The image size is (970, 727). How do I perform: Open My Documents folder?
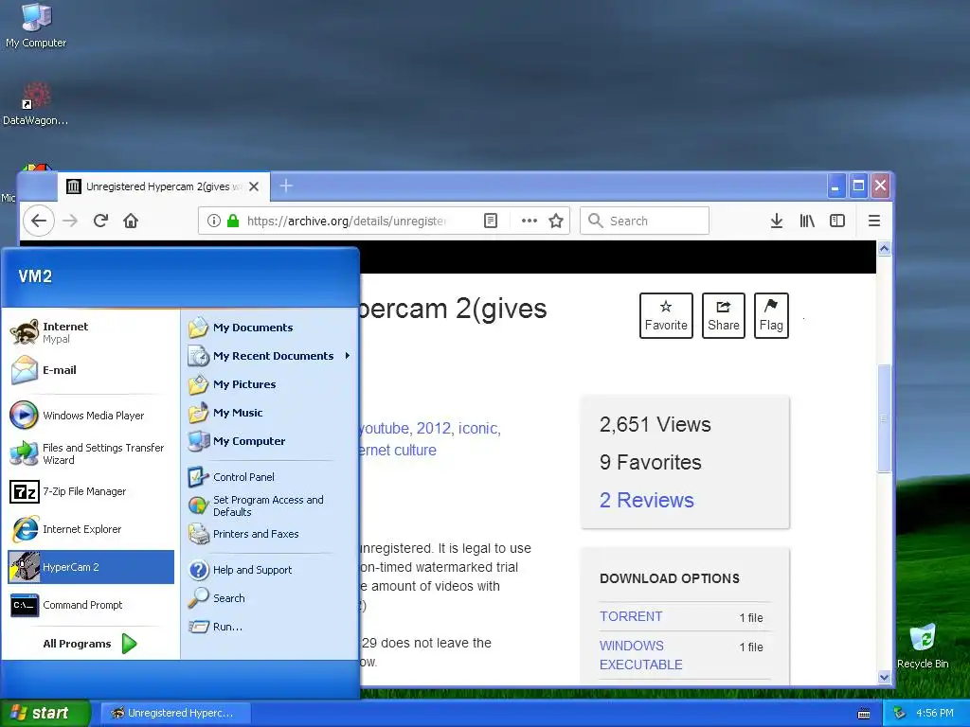pos(269,328)
